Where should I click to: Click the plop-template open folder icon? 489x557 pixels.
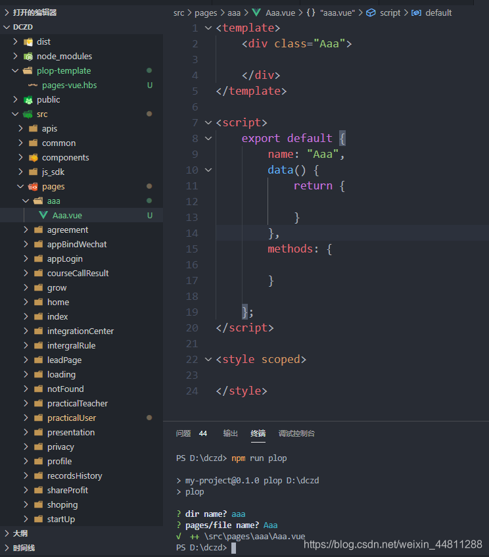click(28, 70)
